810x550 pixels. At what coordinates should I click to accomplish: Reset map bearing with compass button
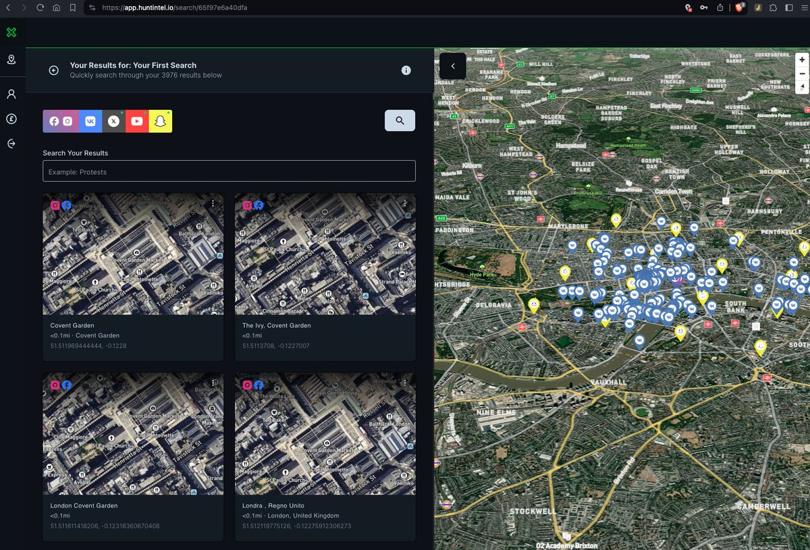(x=802, y=86)
